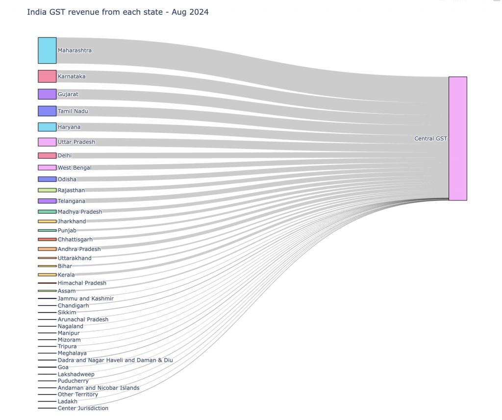Click the Gujarat purple node
Viewport: 502px width, 420px height.
pyautogui.click(x=47, y=94)
